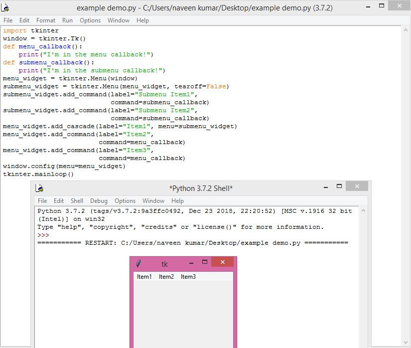Open Edit menu in Python Shell window
Image resolution: width=411 pixels, height=348 pixels.
[59, 201]
